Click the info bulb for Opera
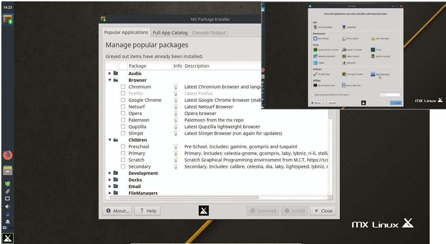Viewport: 446px width, 244px height. [176, 113]
